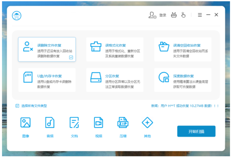The image size is (231, 157).
Task: Select 误删除文件恢复 title
Action: [49, 45]
